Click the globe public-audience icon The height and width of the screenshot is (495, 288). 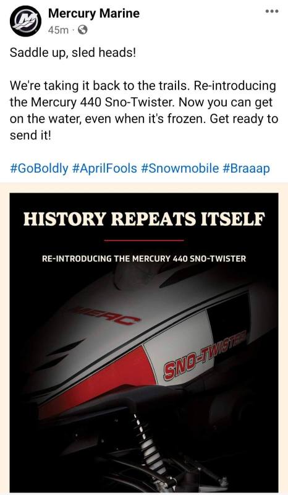click(83, 30)
